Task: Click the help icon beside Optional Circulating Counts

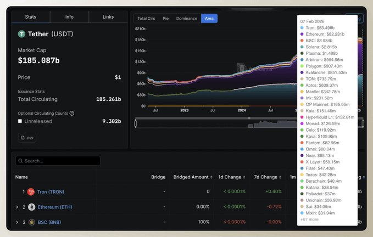Action: pos(72,114)
